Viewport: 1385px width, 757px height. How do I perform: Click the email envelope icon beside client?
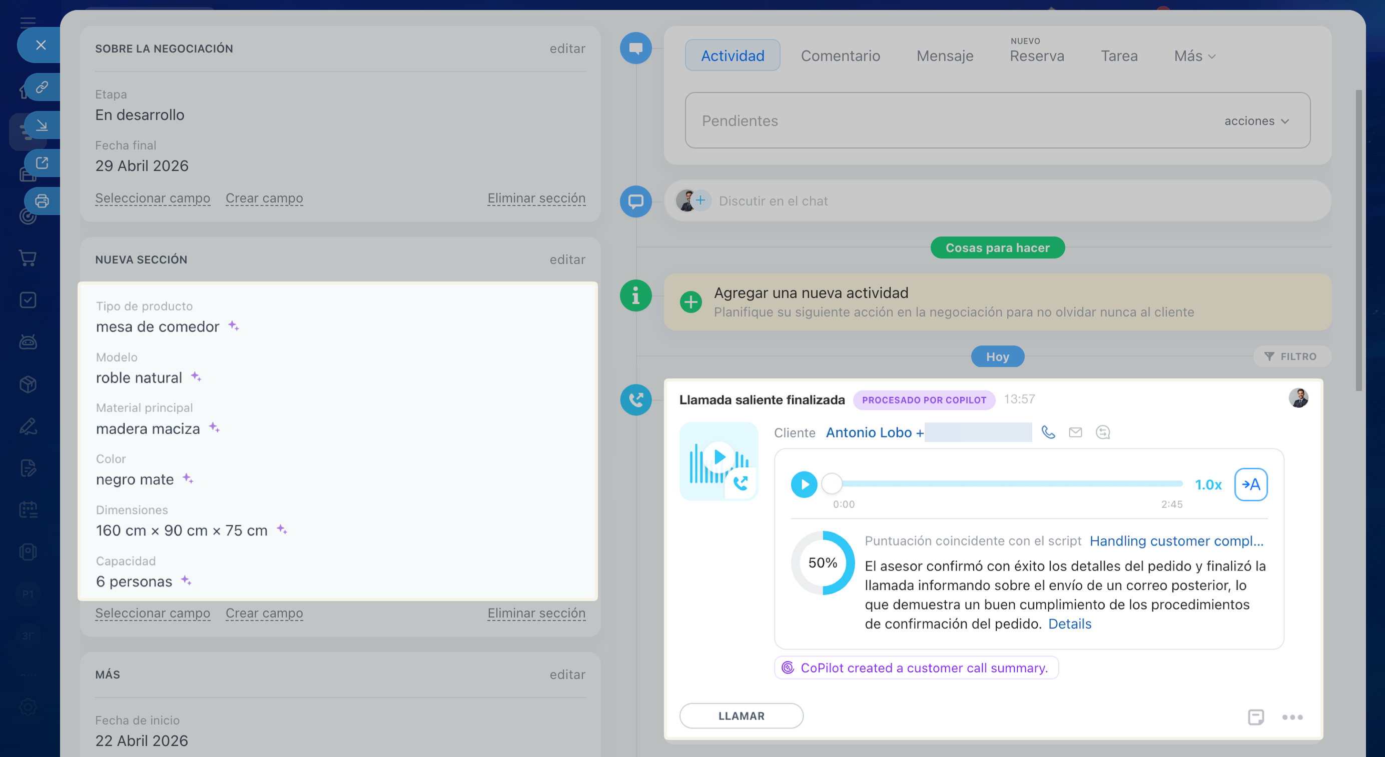1075,432
